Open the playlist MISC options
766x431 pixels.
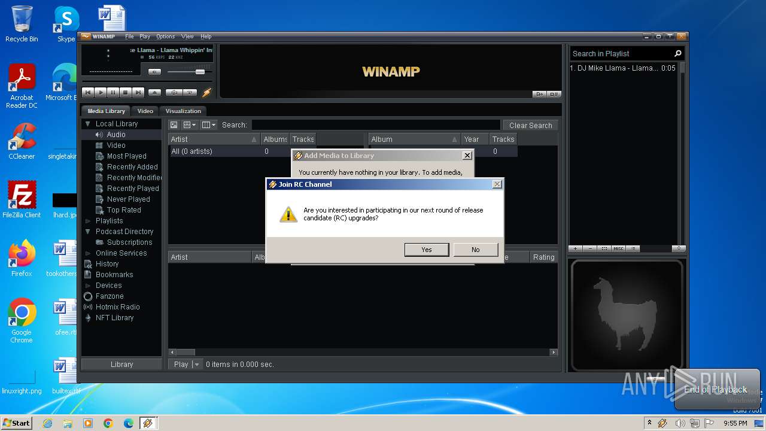[619, 248]
